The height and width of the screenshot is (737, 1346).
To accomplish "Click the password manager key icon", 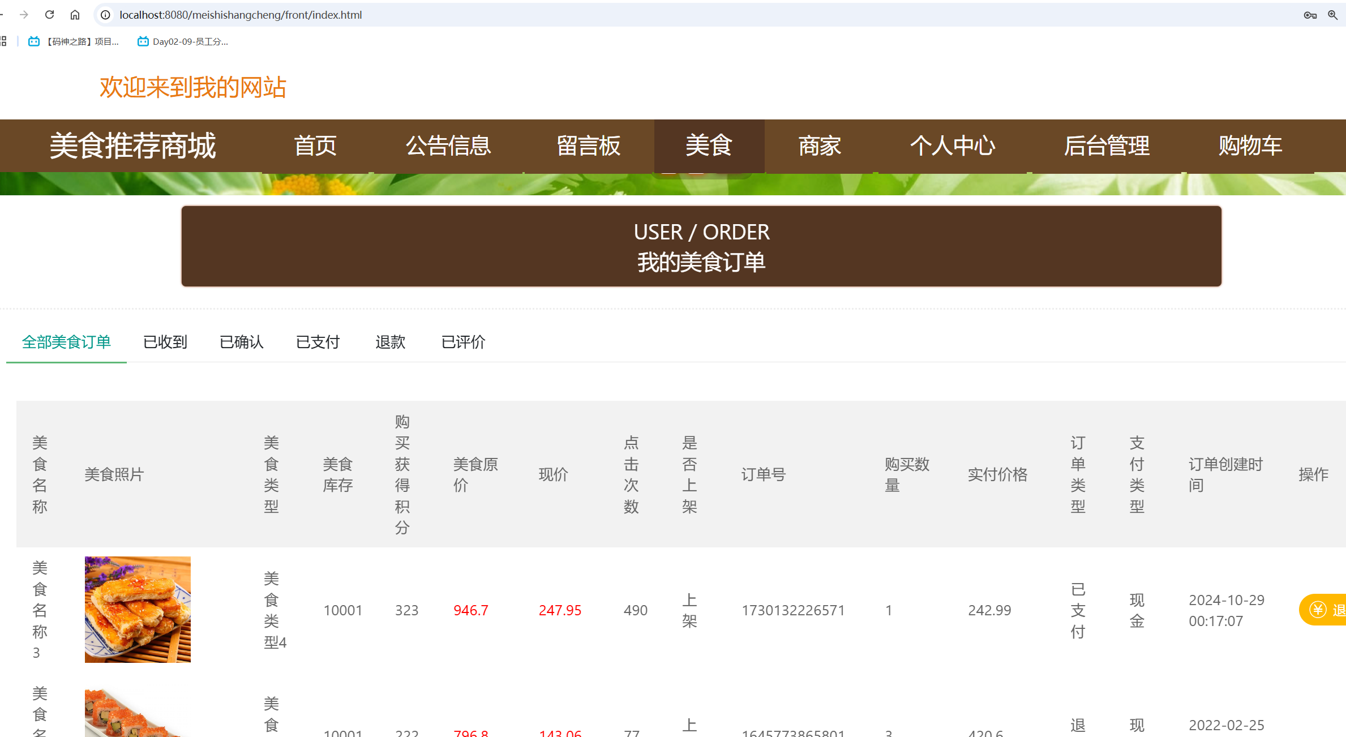I will click(1309, 15).
